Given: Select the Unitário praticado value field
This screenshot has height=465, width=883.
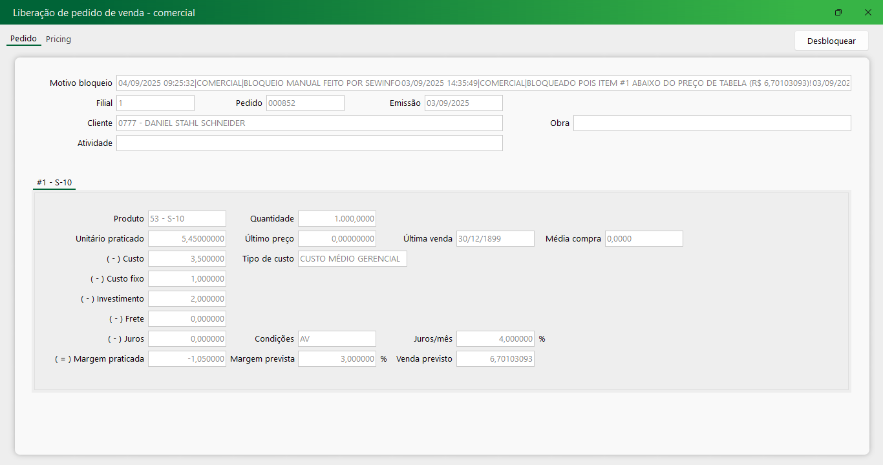Looking at the screenshot, I should pos(187,239).
